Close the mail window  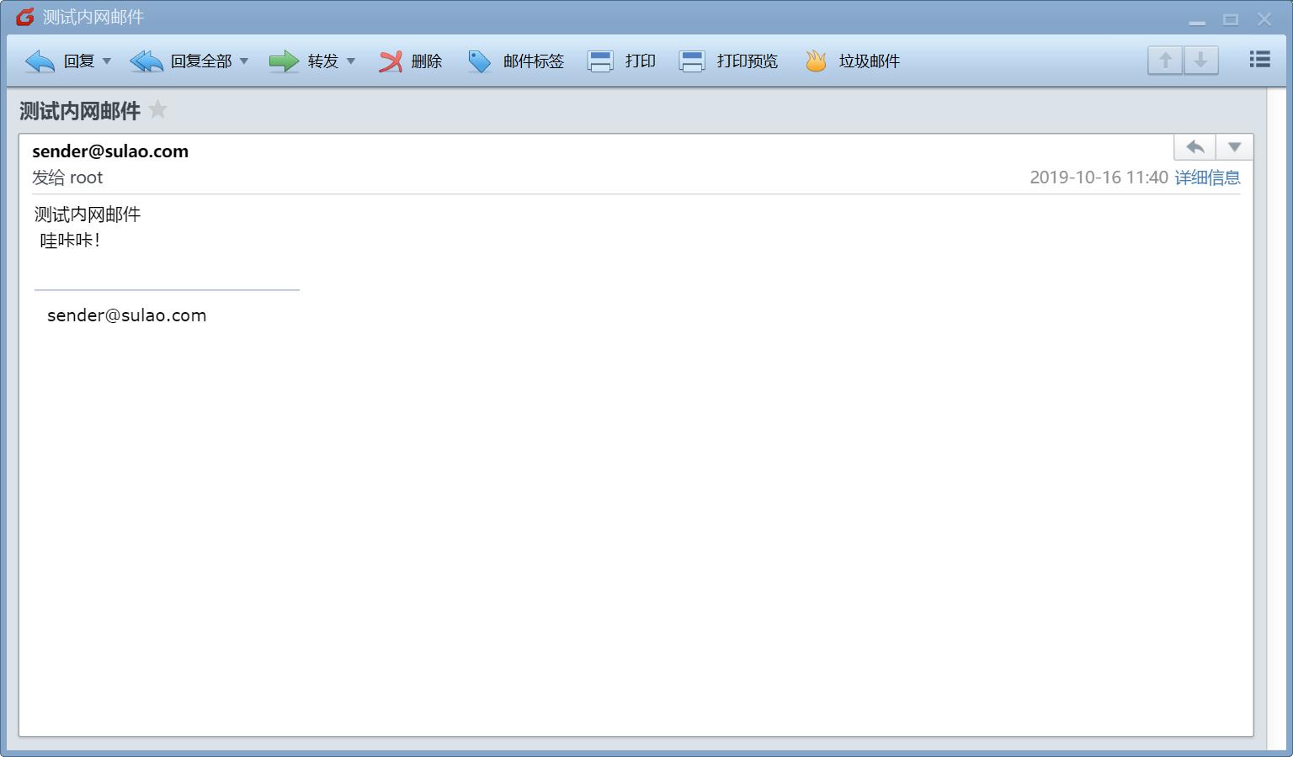click(x=1264, y=19)
